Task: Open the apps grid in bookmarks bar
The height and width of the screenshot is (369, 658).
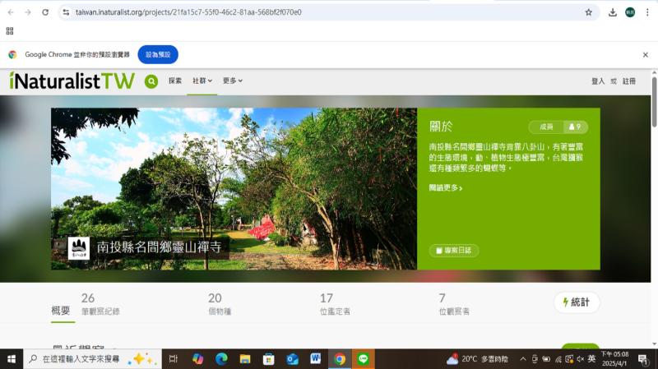Action: point(10,31)
